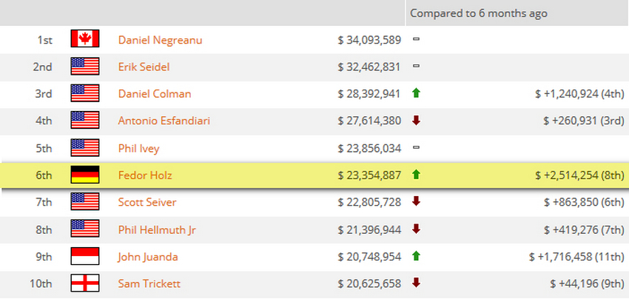Click the green up arrow for John Juanda
The image size is (629, 299).
416,256
